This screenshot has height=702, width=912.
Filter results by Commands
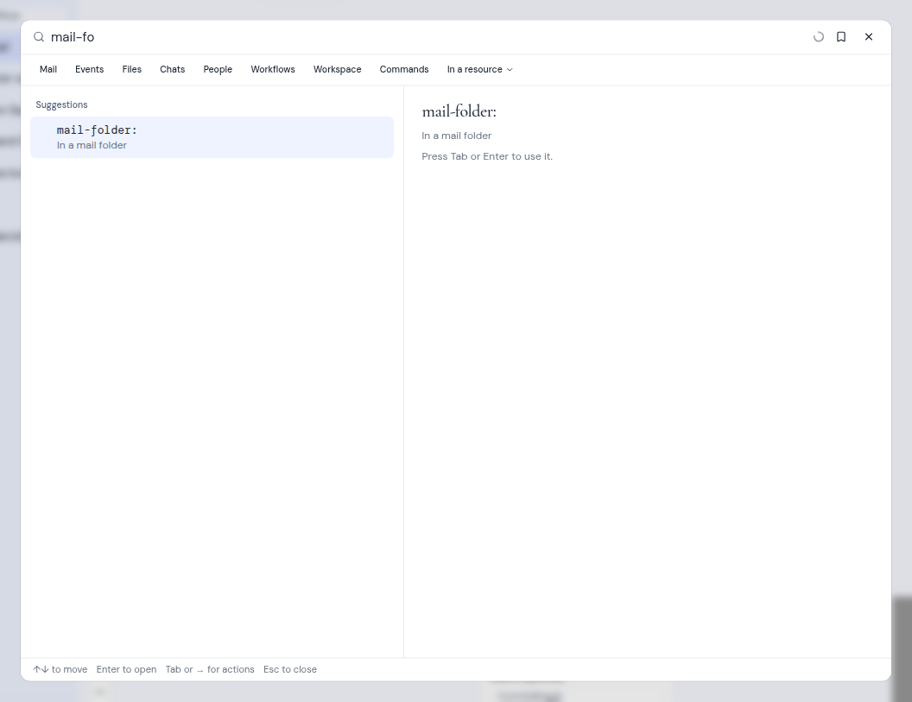coord(404,69)
